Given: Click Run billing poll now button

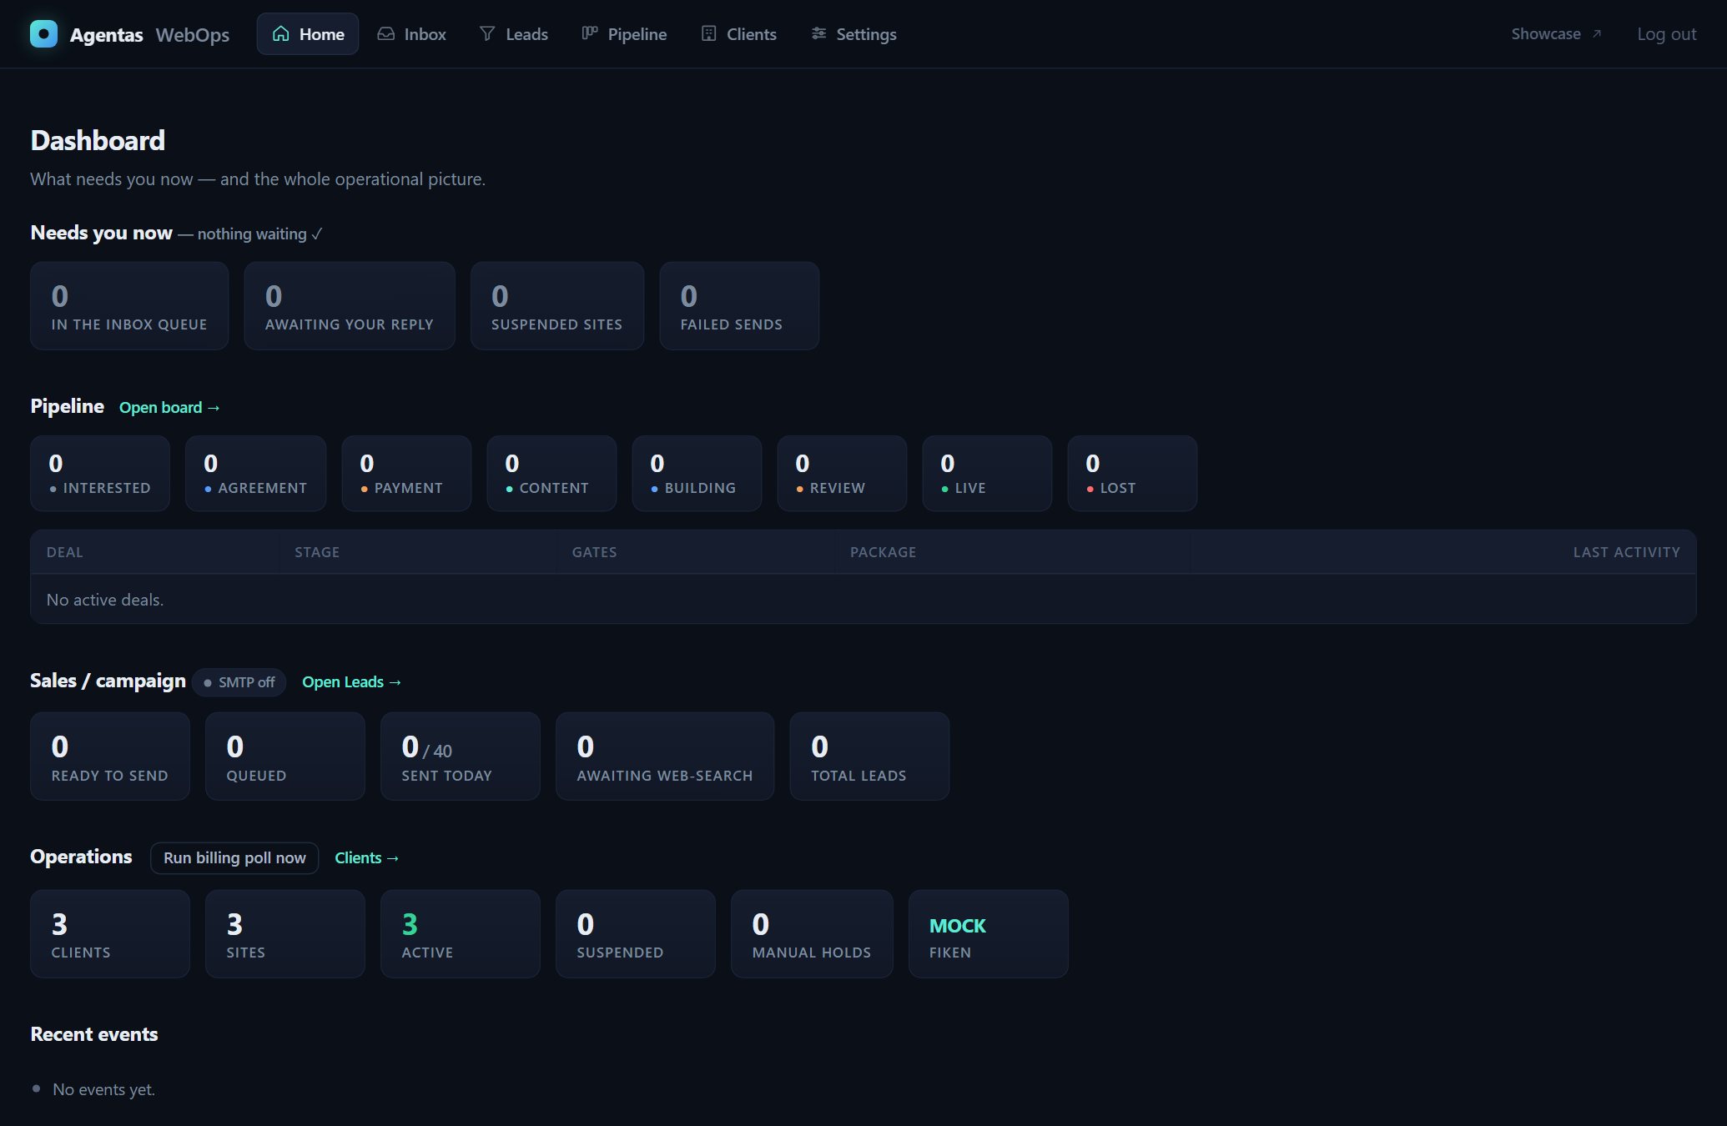Looking at the screenshot, I should click(234, 857).
